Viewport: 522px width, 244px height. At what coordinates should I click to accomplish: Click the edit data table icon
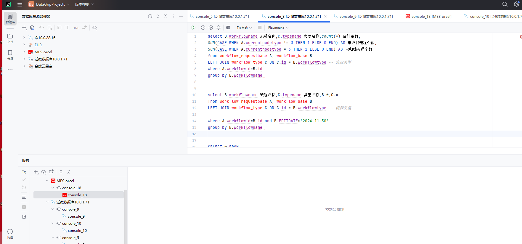tap(67, 28)
